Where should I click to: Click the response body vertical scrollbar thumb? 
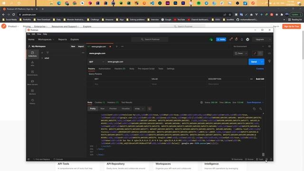[263, 154]
